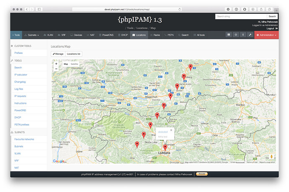Click Safari sidebar toggle icon
289x192 pixels.
39,9
